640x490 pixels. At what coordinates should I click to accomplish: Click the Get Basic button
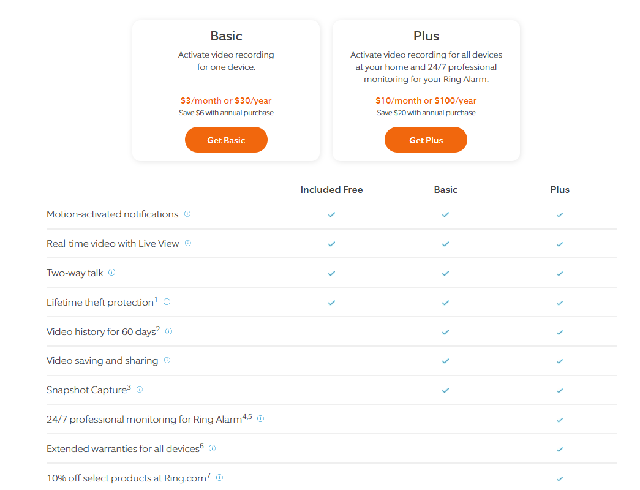click(226, 140)
